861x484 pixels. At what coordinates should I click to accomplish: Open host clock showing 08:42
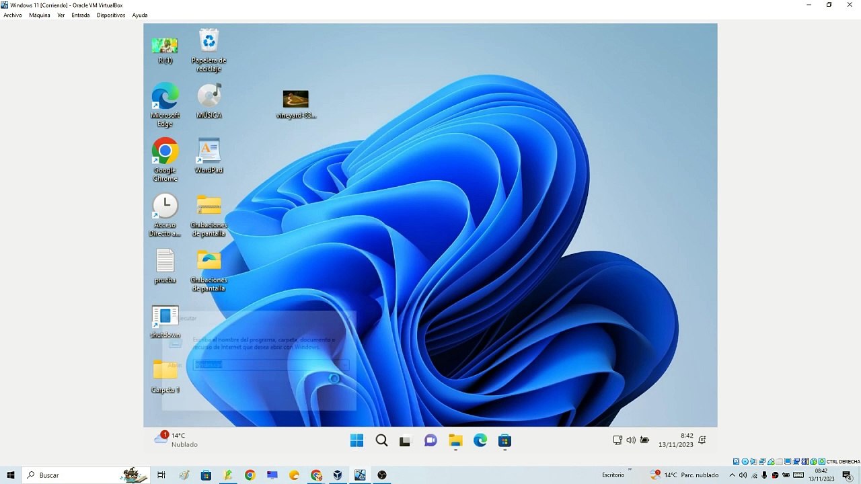821,475
